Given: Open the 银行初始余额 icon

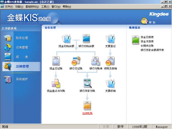Looking at the screenshot, I should [86, 39].
